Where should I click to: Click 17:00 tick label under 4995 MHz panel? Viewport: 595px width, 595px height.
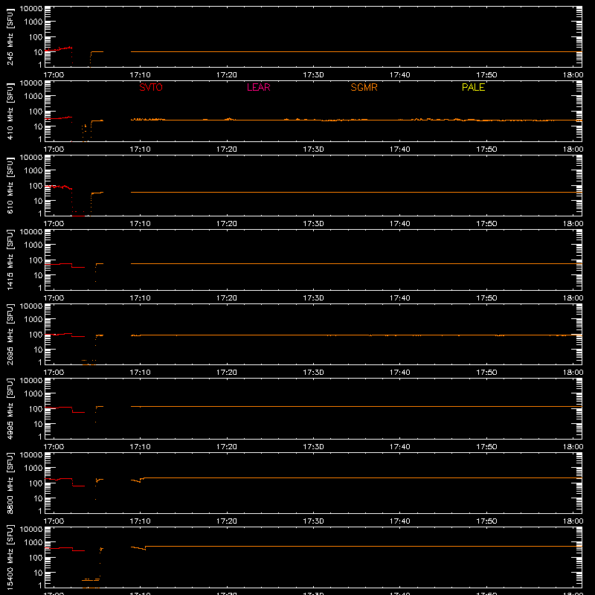54,447
